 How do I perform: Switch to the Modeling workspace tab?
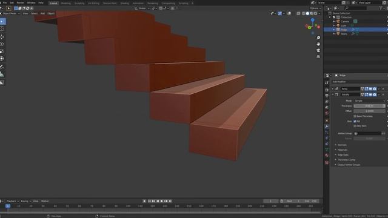(66, 3)
